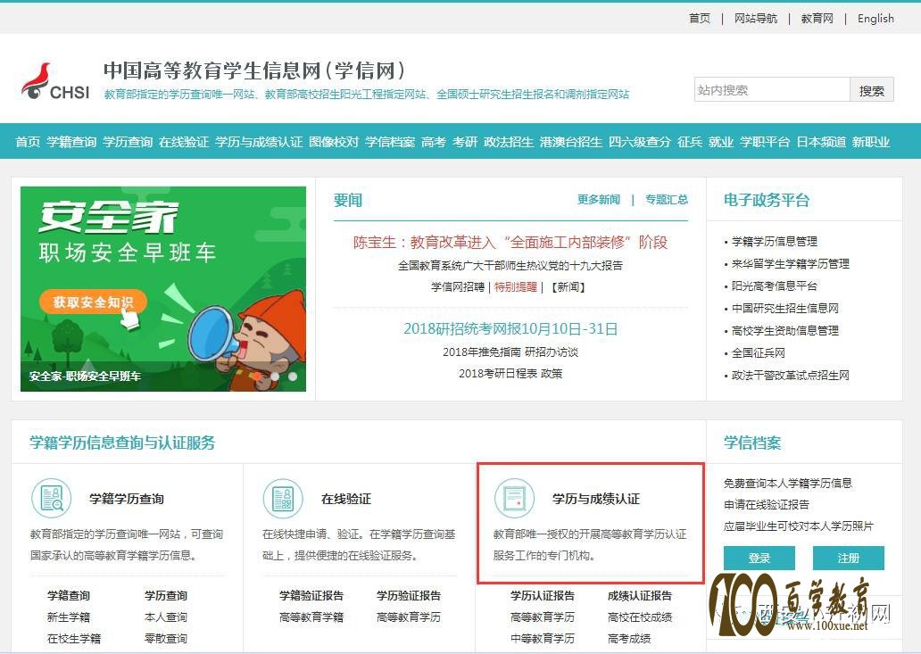921x654 pixels.
Task: Select 四六级查分 in the navigation bar
Action: (x=640, y=142)
